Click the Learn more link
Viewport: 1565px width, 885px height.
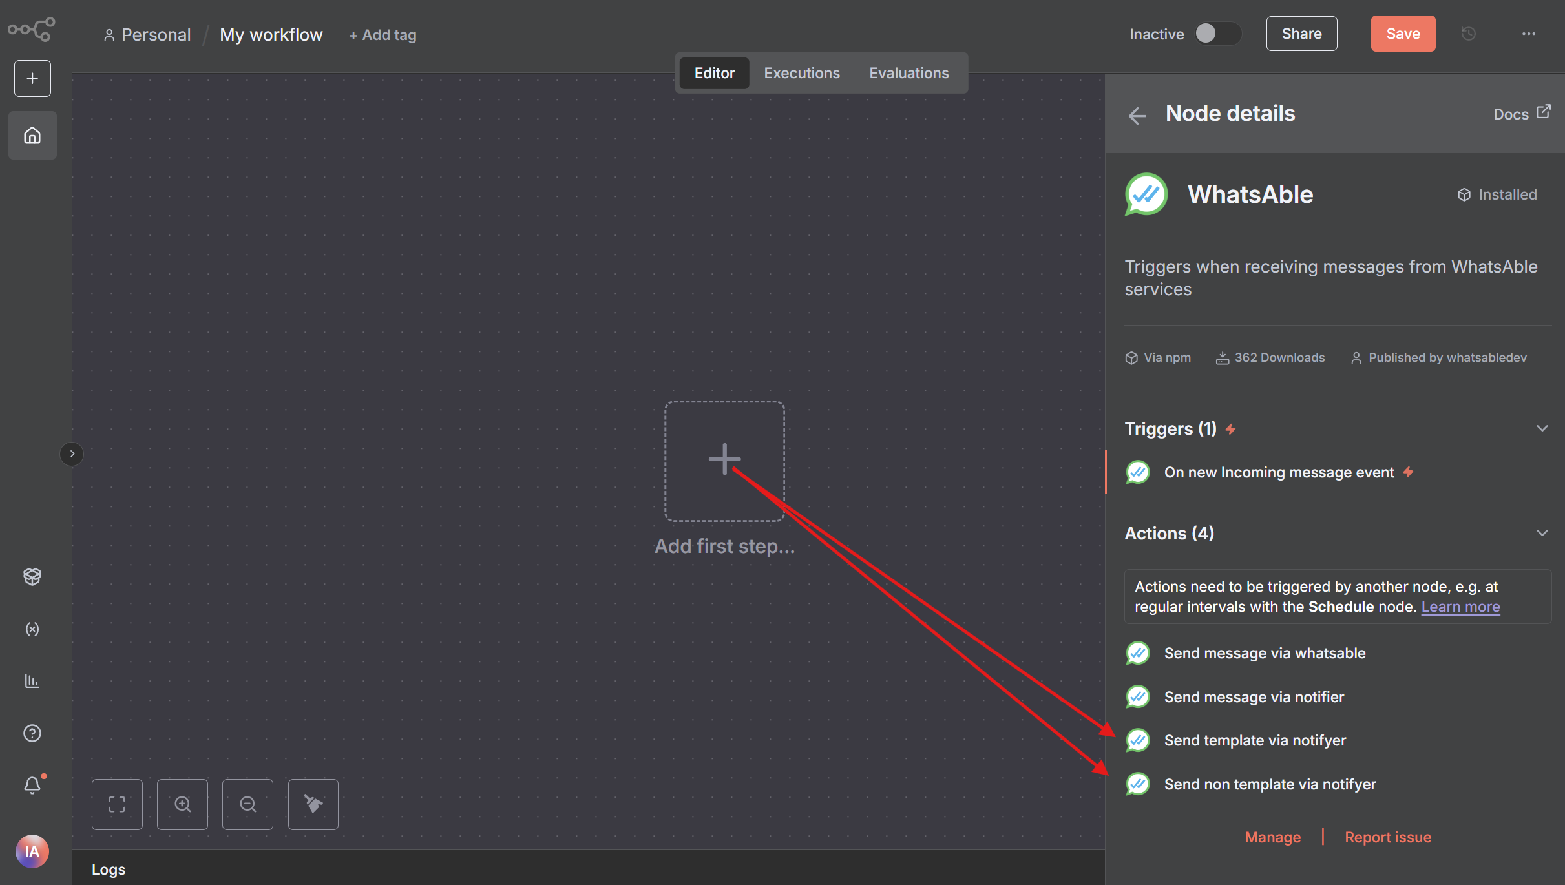coord(1460,607)
